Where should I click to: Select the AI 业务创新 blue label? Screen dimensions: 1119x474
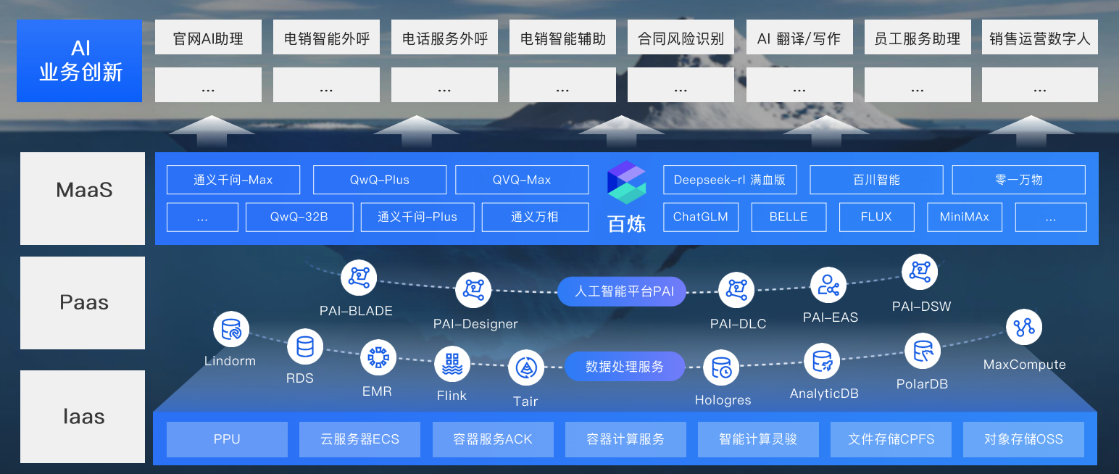(80, 61)
